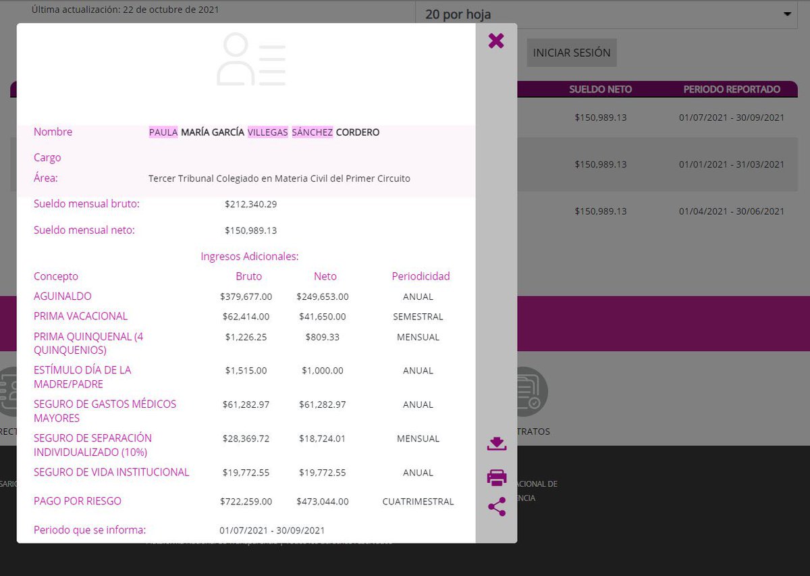Screen dimensions: 810x576
Task: Click the PAGO POR RIESGO label
Action: point(78,501)
